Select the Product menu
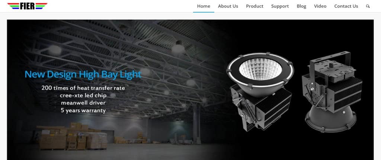The height and width of the screenshot is (160, 381). [x=254, y=6]
